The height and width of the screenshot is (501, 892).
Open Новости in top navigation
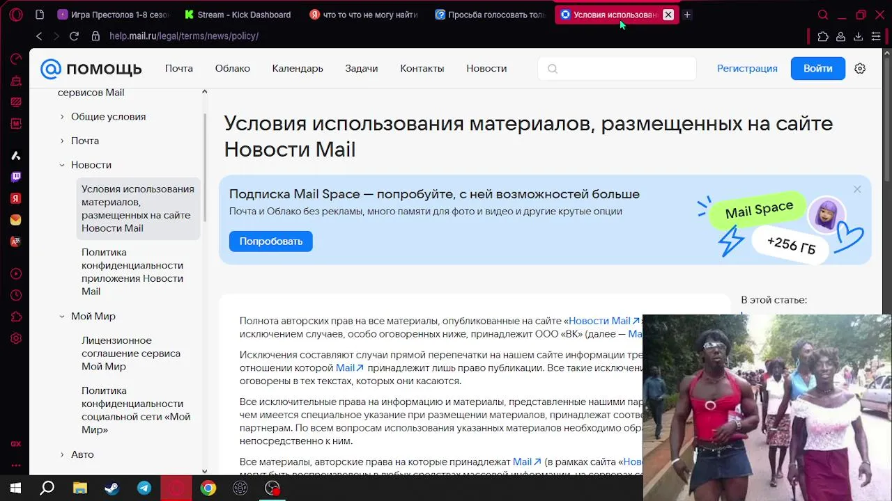pyautogui.click(x=486, y=68)
